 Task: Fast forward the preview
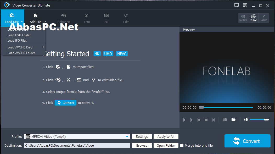click(199, 120)
